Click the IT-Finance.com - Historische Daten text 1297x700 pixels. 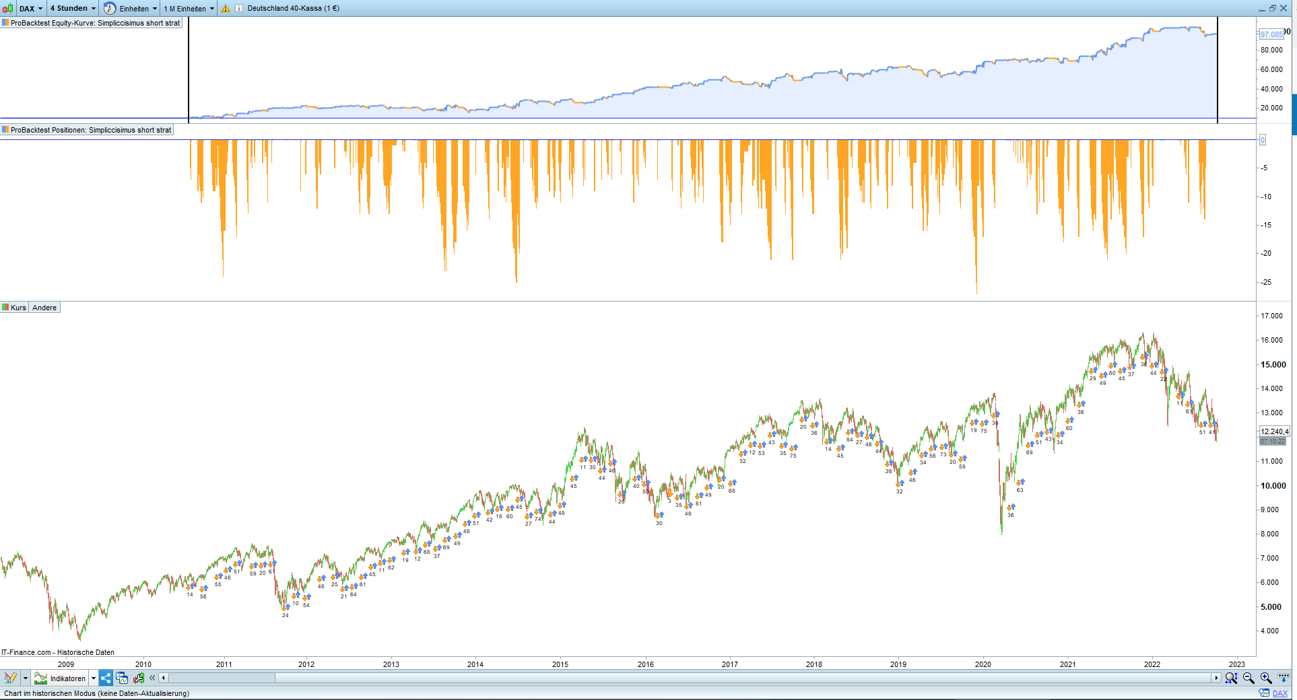(58, 652)
